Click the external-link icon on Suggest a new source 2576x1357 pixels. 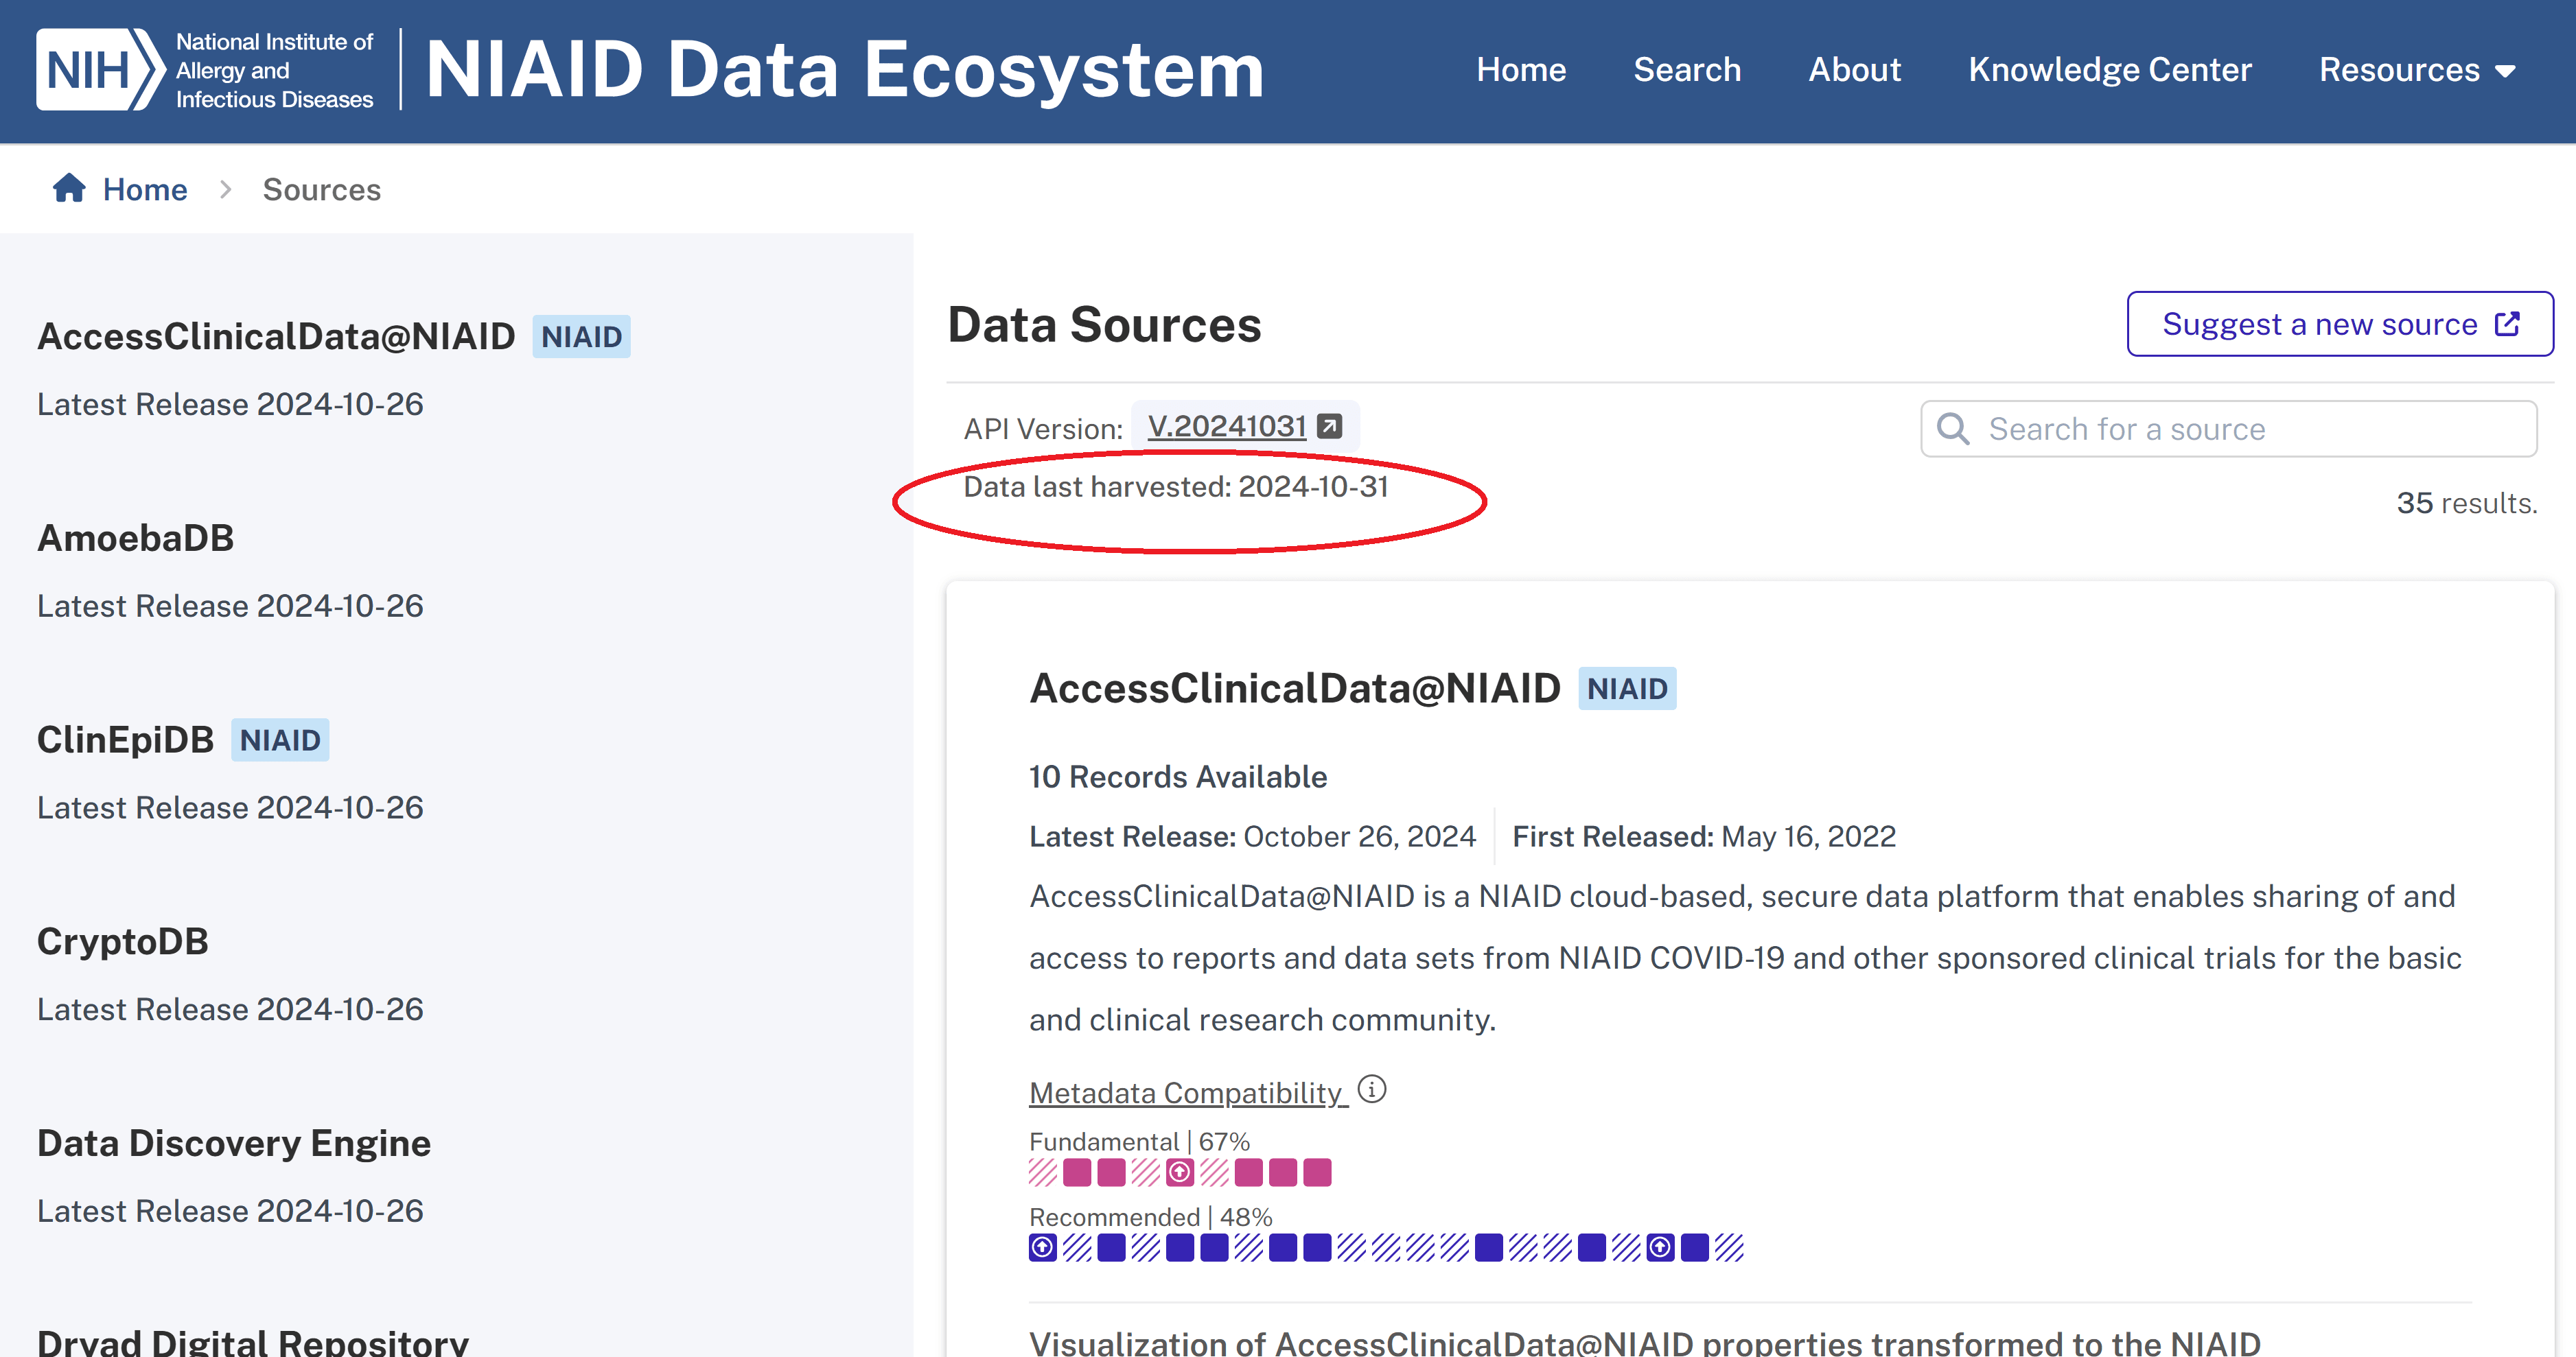pos(2507,324)
